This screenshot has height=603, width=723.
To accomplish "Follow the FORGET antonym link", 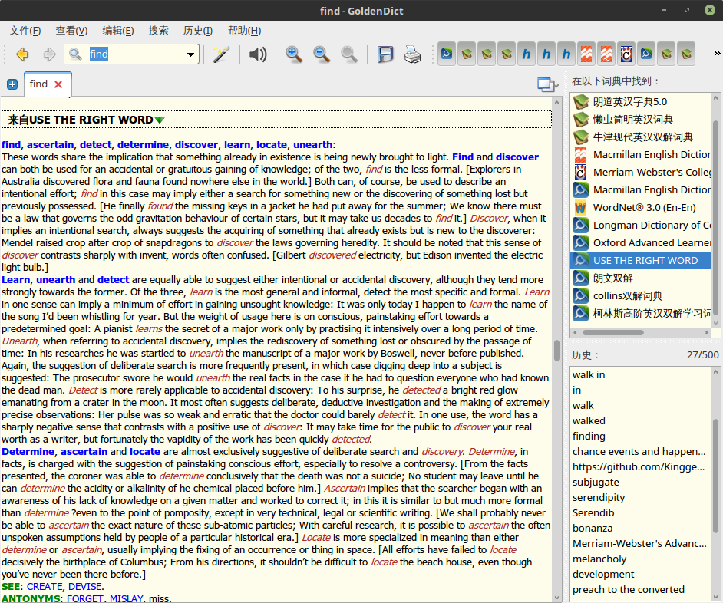I will click(x=84, y=598).
